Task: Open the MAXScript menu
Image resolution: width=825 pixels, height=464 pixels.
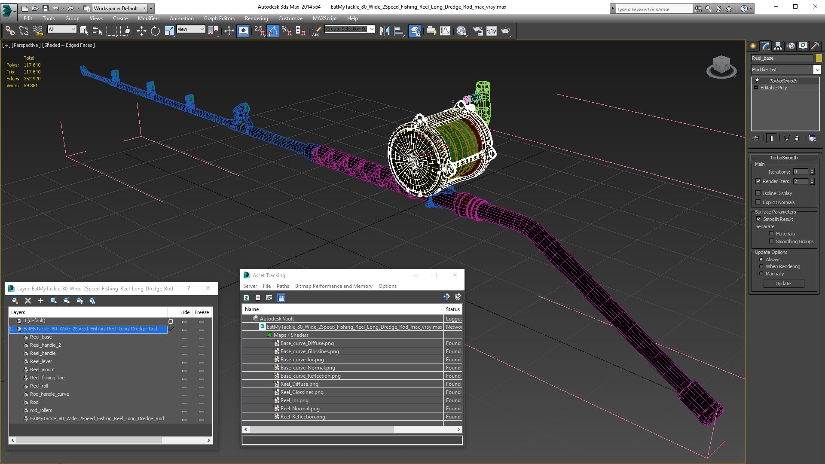Action: coord(324,18)
